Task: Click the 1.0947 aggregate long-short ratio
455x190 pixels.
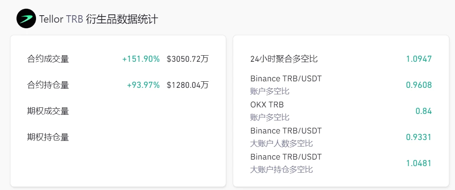Action: (419, 59)
